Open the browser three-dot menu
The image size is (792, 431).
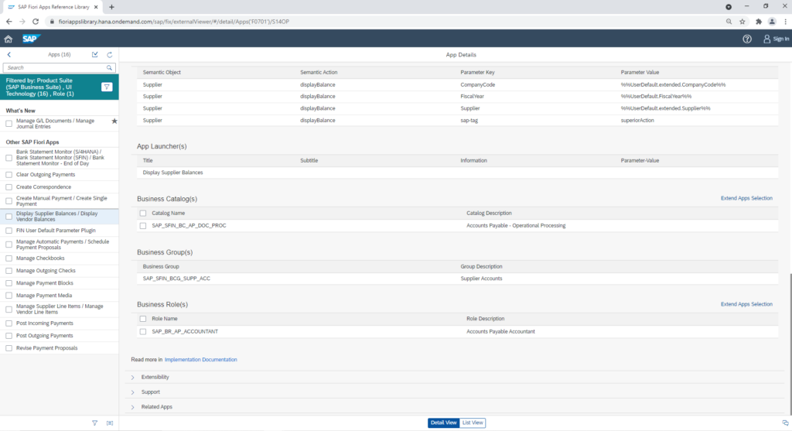[786, 22]
